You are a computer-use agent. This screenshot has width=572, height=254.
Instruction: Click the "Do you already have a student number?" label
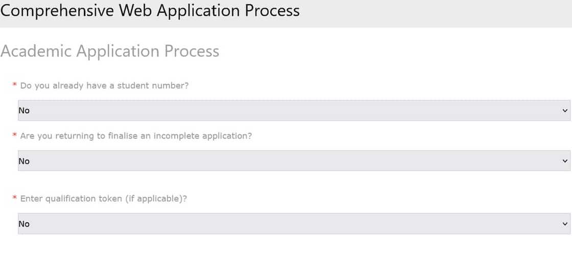[104, 86]
